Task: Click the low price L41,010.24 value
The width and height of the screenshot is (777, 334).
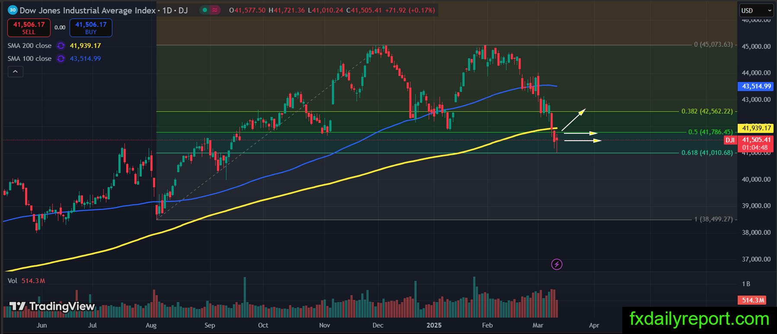Action: (x=326, y=10)
